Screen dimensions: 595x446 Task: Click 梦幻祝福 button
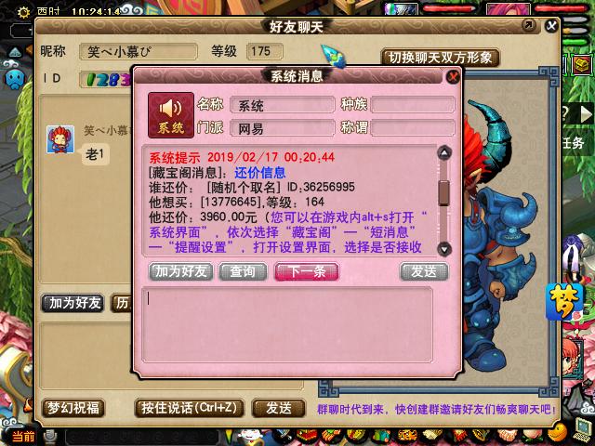coord(73,408)
